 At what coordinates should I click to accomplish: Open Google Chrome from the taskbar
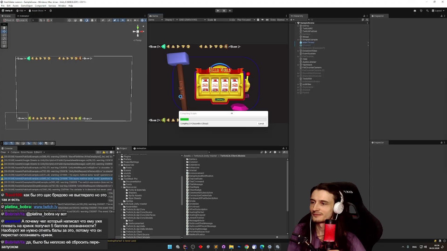point(247,247)
